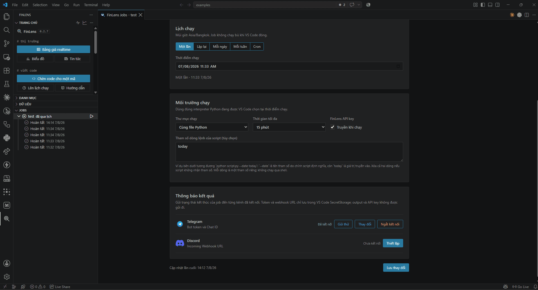Viewport: 538px width, 290px height.
Task: Open the Explorer view in activity bar
Action: click(6, 17)
